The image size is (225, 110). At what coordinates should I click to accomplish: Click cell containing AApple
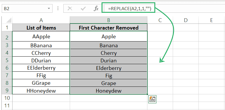coord(41,37)
